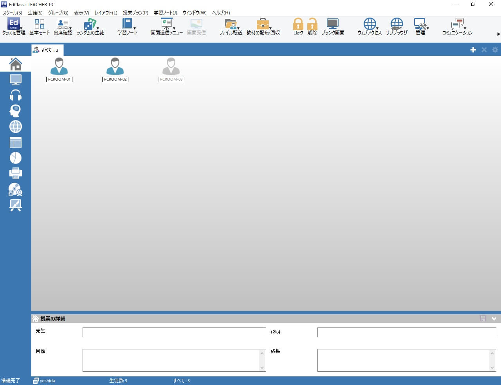
Task: Click the 先生 text input field
Action: [x=174, y=332]
